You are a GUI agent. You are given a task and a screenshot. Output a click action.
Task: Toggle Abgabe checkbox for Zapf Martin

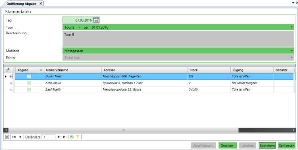point(29,89)
